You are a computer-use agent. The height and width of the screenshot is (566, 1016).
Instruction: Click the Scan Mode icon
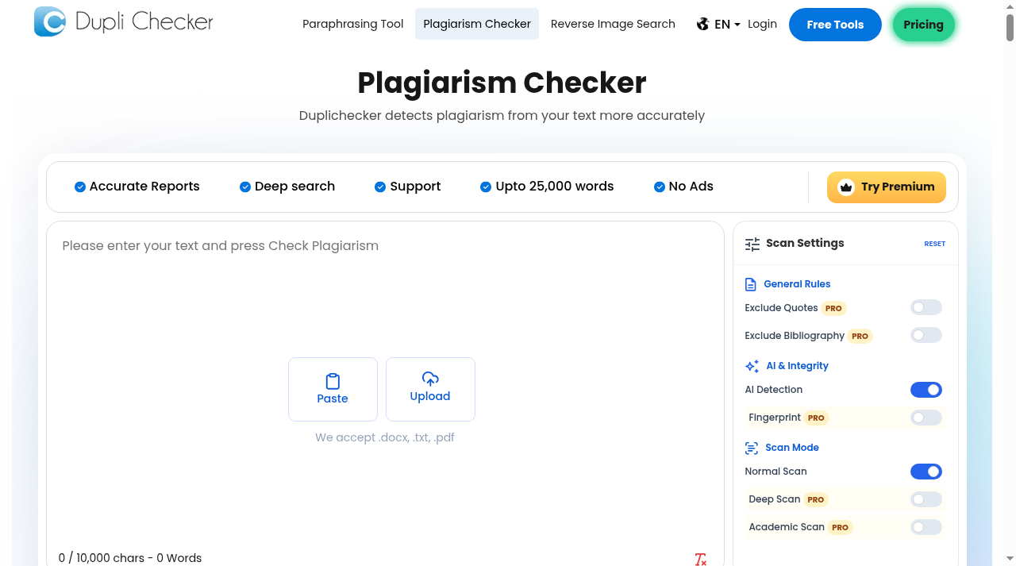coord(752,448)
